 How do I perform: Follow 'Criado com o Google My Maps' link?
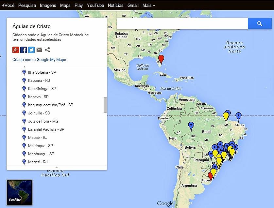point(39,60)
